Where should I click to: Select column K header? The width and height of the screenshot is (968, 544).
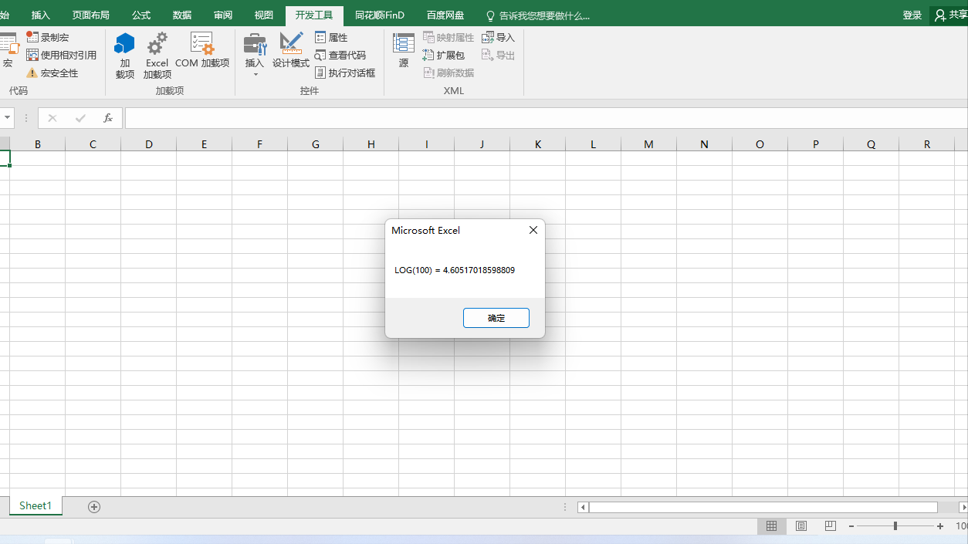pos(537,144)
